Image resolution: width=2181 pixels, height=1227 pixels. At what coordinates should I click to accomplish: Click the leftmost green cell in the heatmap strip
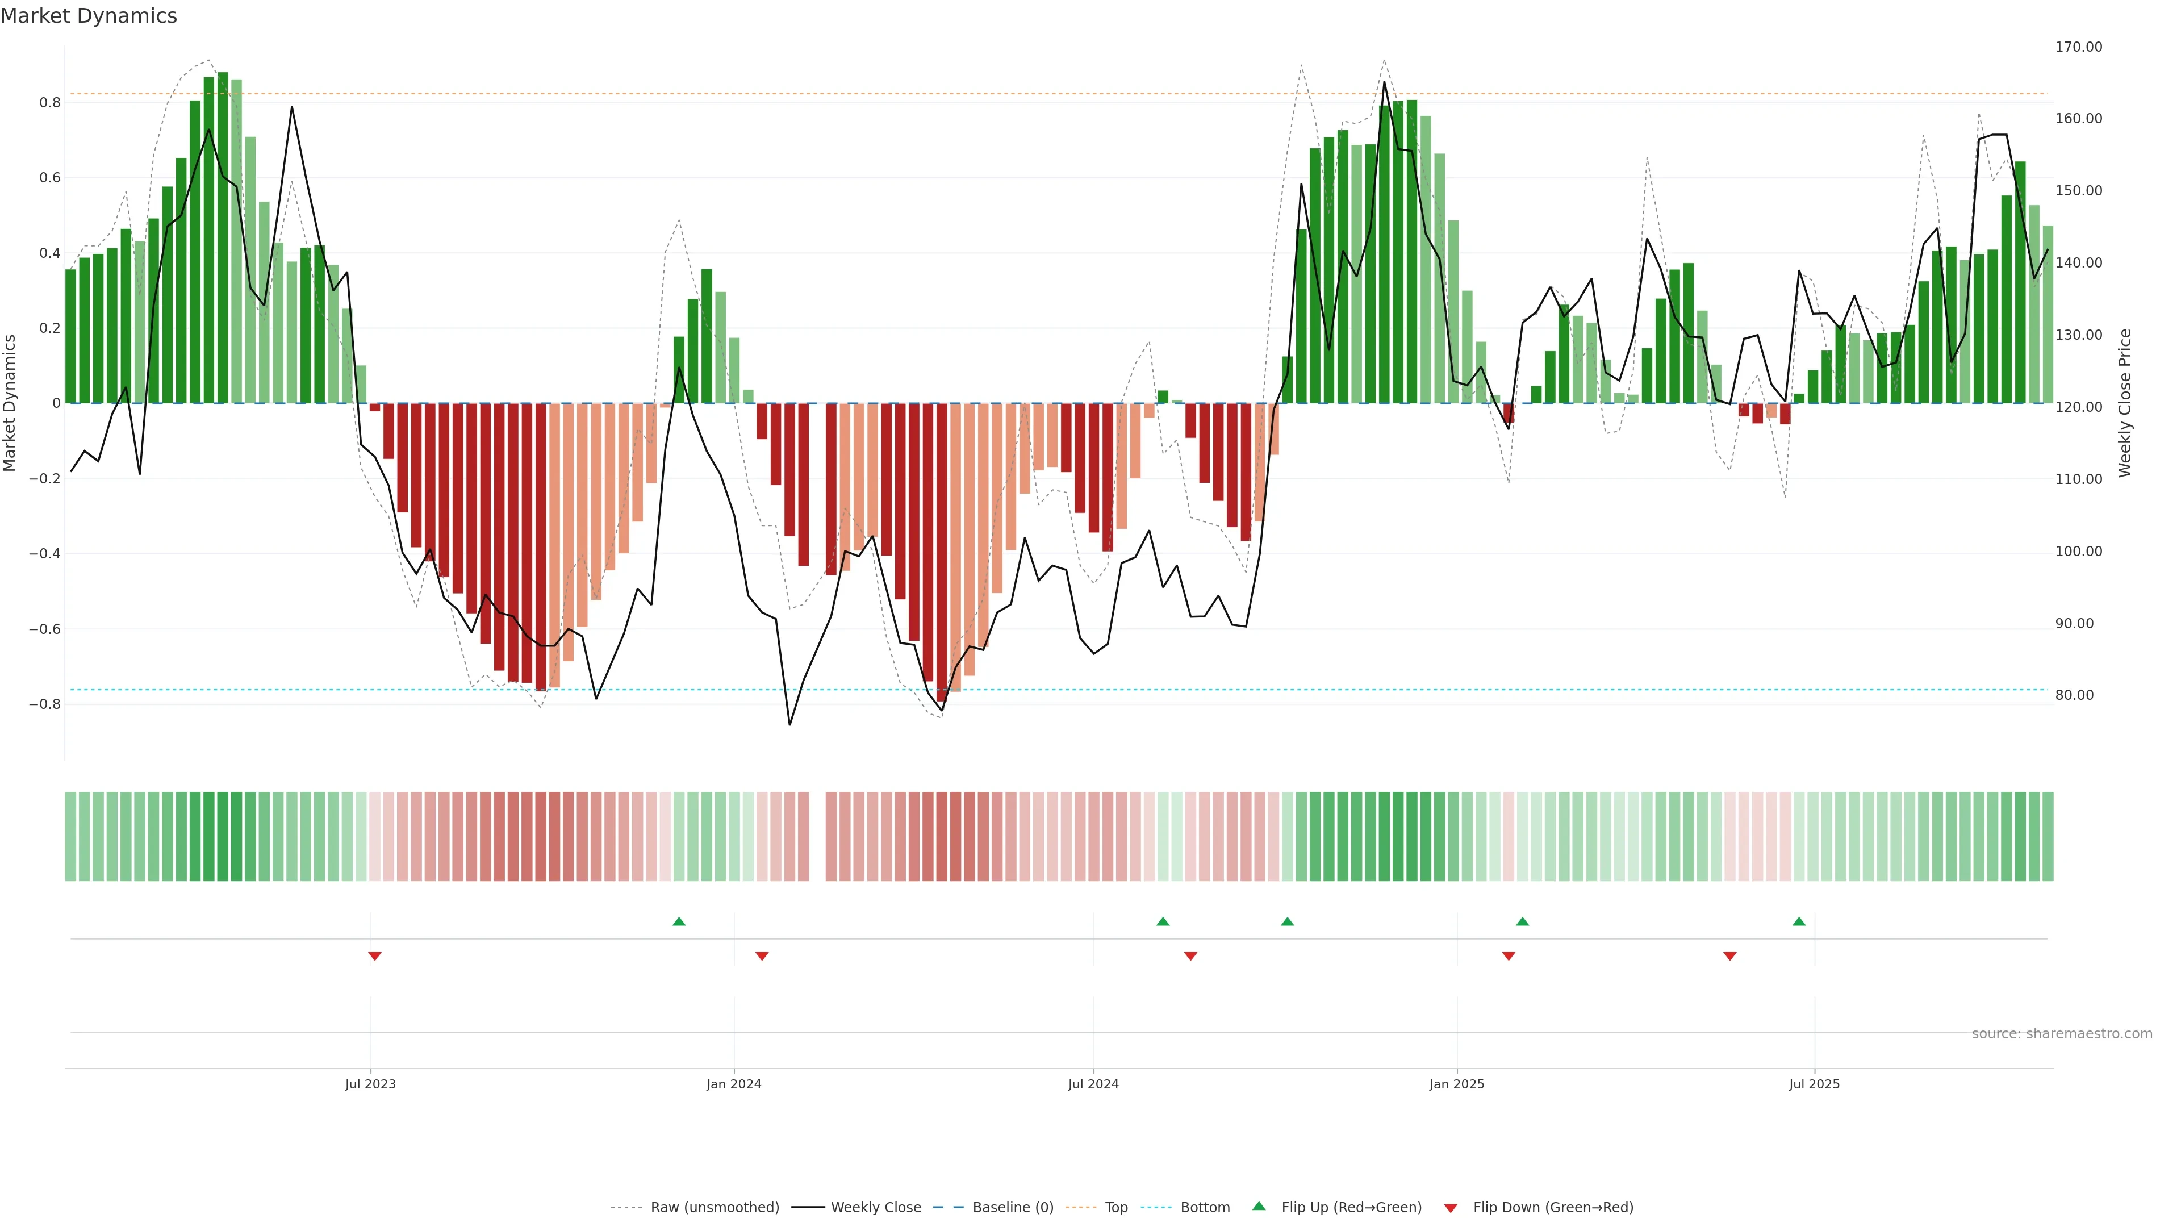coord(70,837)
